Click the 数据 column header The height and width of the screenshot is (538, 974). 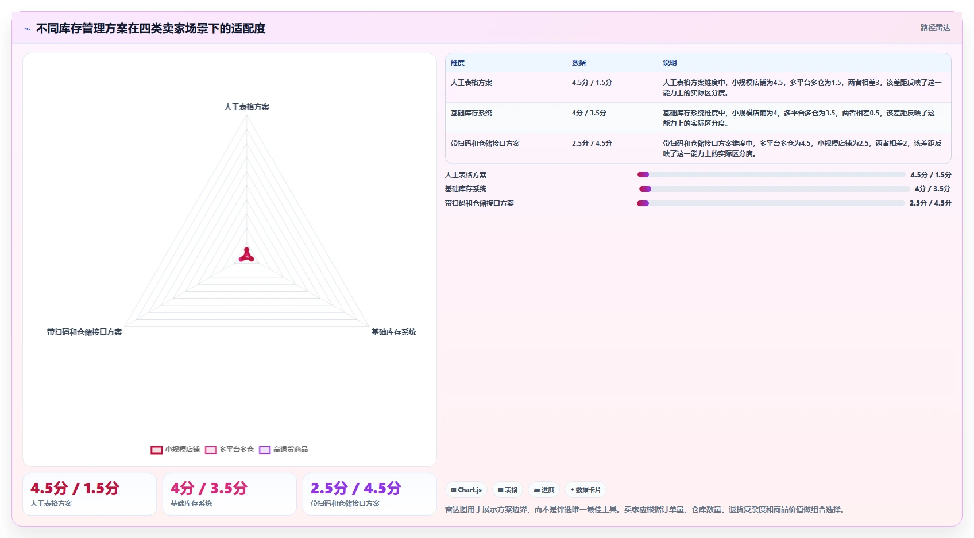pyautogui.click(x=579, y=63)
